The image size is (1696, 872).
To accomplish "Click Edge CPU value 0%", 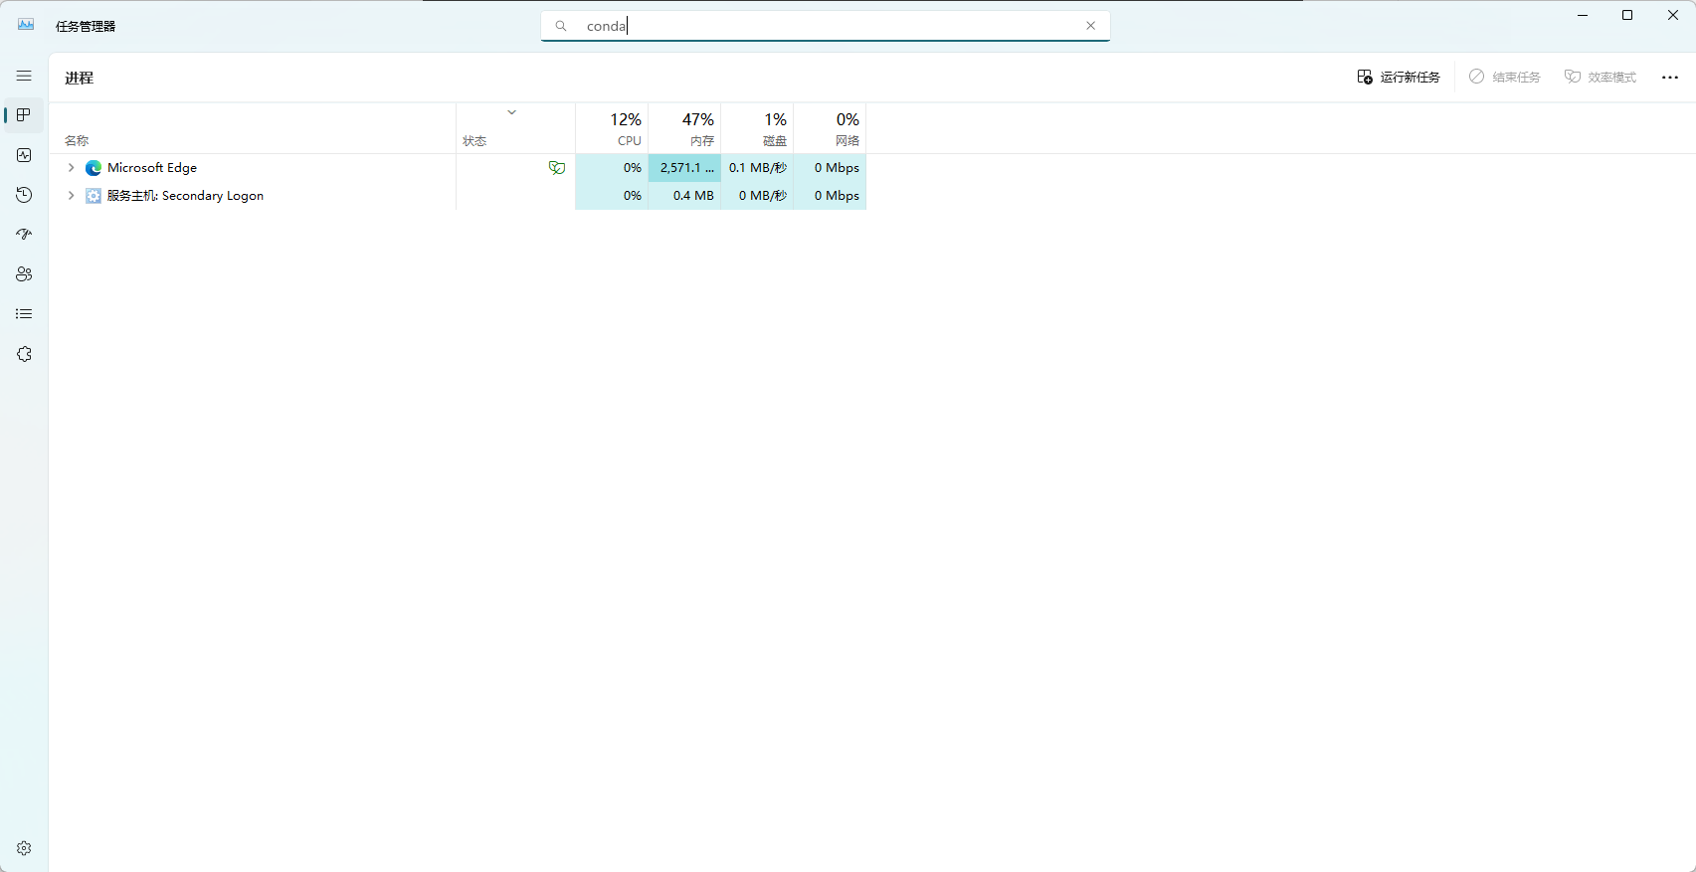I will (612, 168).
